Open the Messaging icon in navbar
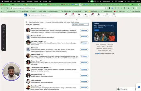 coord(85,15)
